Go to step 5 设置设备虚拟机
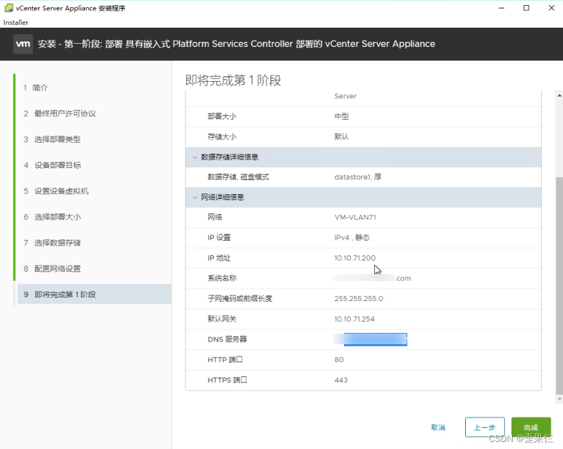This screenshot has height=449, width=563. pyautogui.click(x=56, y=191)
